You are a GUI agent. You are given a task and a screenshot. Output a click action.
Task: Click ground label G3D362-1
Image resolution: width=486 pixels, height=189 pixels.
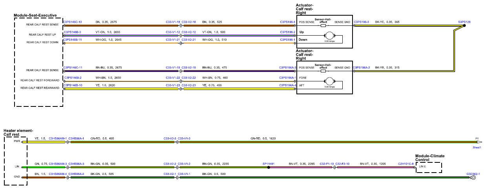coord(473,173)
